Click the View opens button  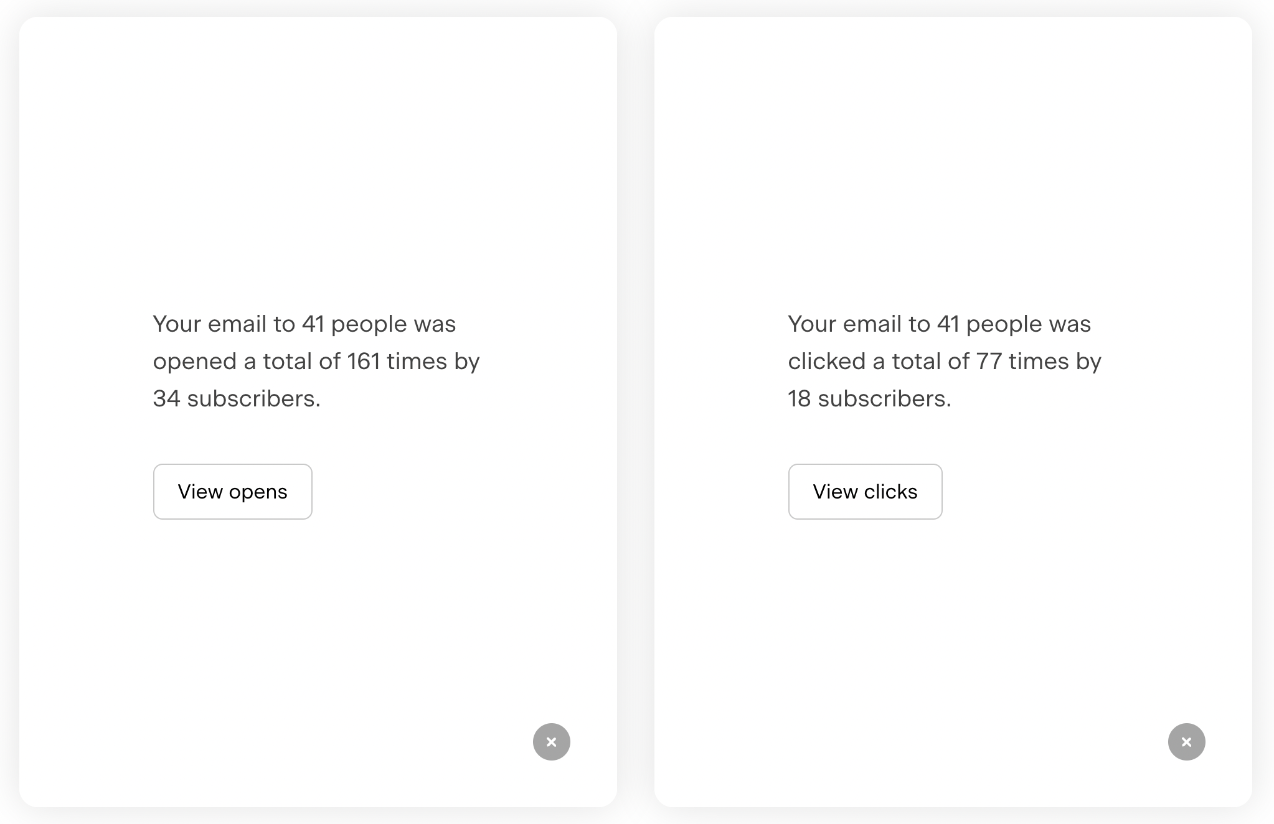(x=232, y=492)
